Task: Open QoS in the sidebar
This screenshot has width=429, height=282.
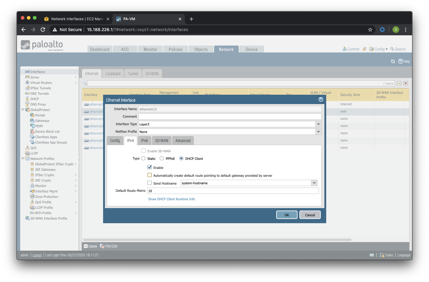Action: [33, 148]
